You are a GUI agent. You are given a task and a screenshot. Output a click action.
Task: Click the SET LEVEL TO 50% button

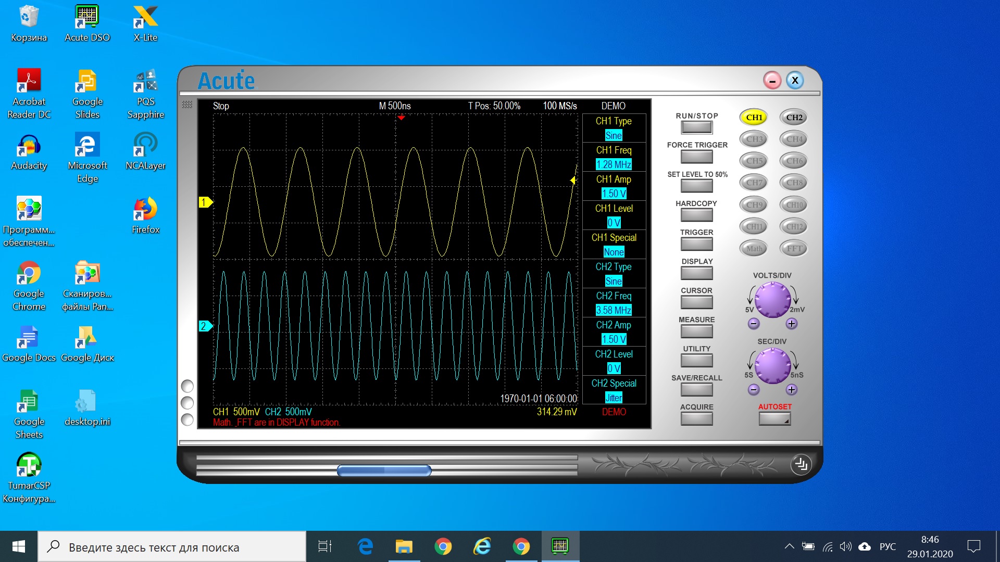click(696, 186)
